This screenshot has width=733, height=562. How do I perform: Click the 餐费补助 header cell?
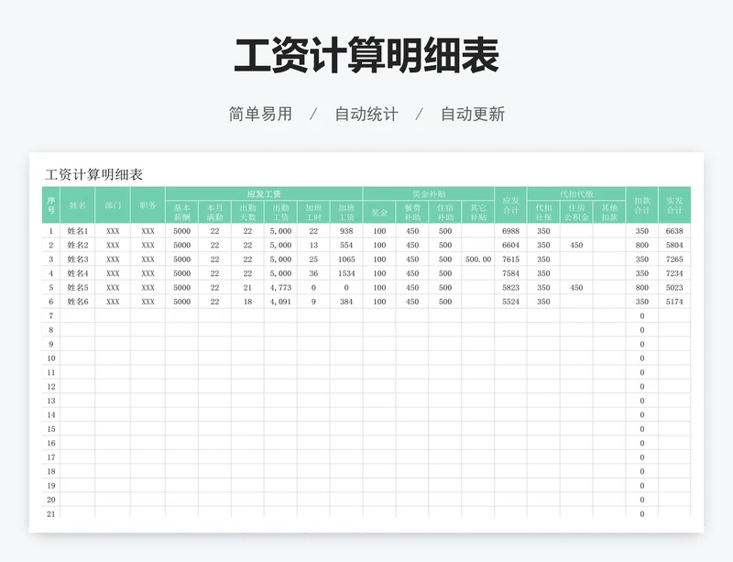coord(412,212)
